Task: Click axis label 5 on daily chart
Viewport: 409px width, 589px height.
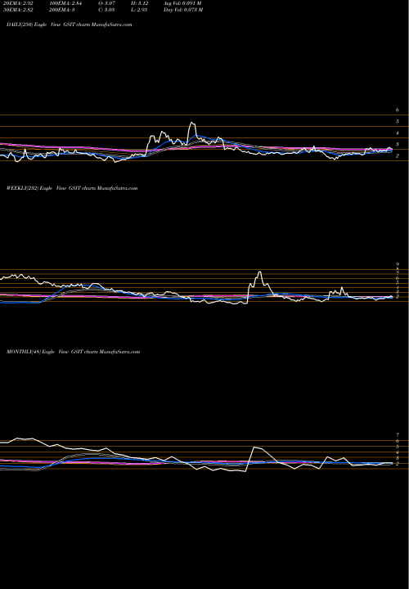Action: [397, 121]
